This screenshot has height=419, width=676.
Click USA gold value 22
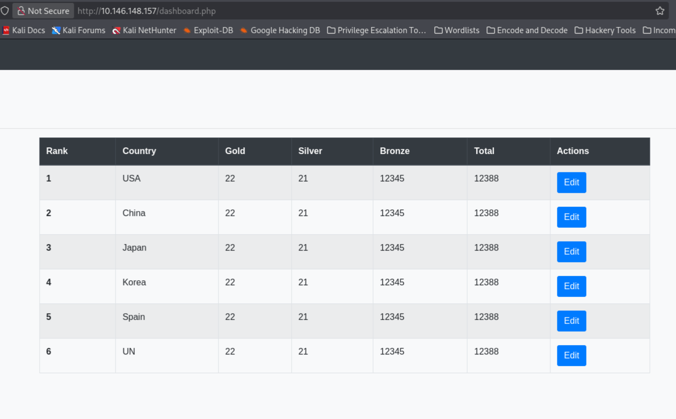tap(230, 178)
